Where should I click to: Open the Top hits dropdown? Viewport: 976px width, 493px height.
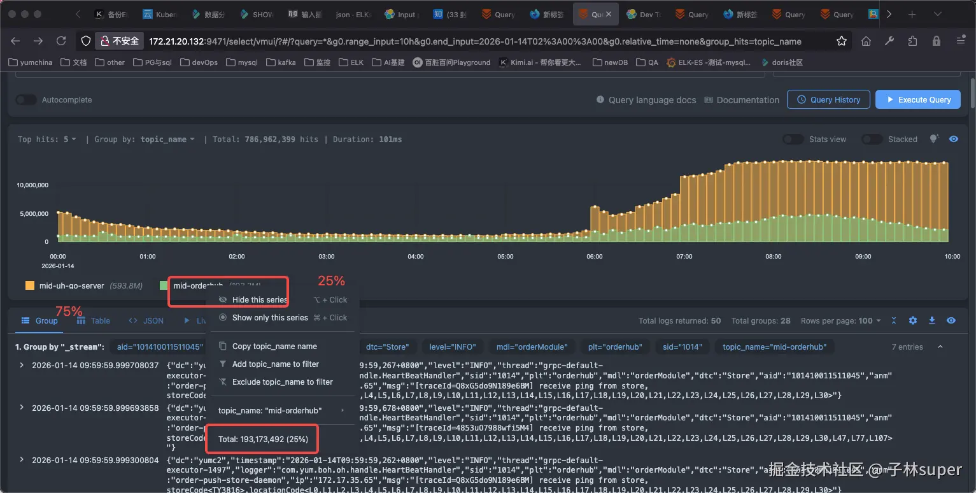coord(69,139)
